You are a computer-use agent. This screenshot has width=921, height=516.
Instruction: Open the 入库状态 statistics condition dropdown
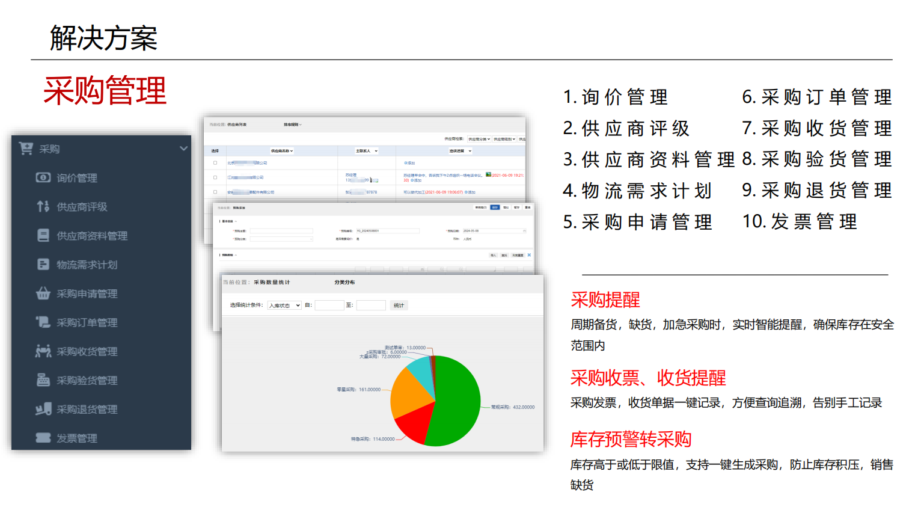(284, 306)
